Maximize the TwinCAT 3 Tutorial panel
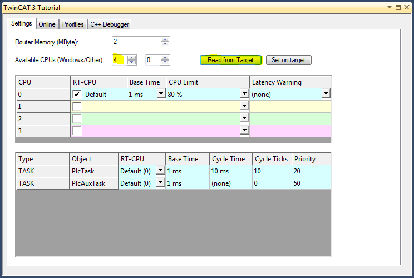Viewport: 414px width, 278px height. click(398, 7)
